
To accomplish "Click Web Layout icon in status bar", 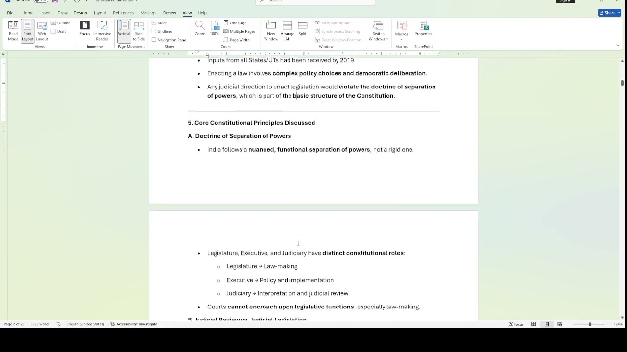I will tap(560, 324).
